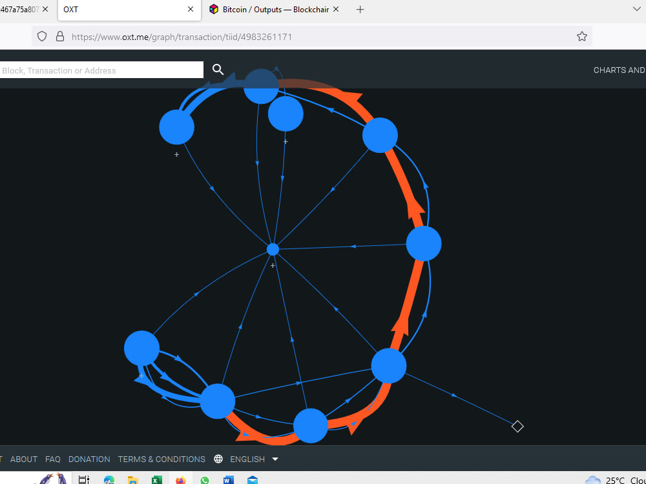Expand the plus marker below the center node
This screenshot has width=646, height=484.
tap(272, 265)
